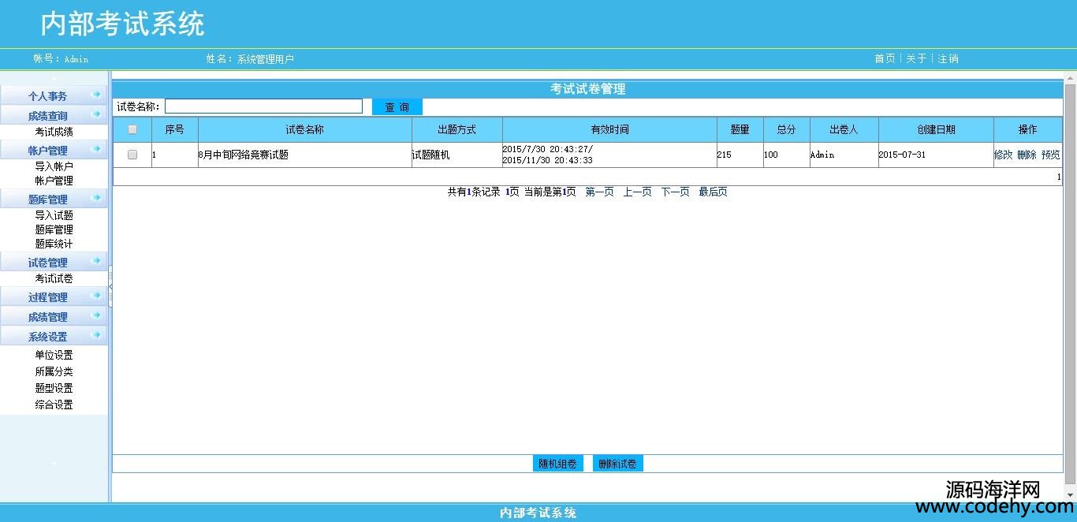This screenshot has width=1077, height=522.
Task: Focus the 试卷名称 text input field
Action: point(263,106)
